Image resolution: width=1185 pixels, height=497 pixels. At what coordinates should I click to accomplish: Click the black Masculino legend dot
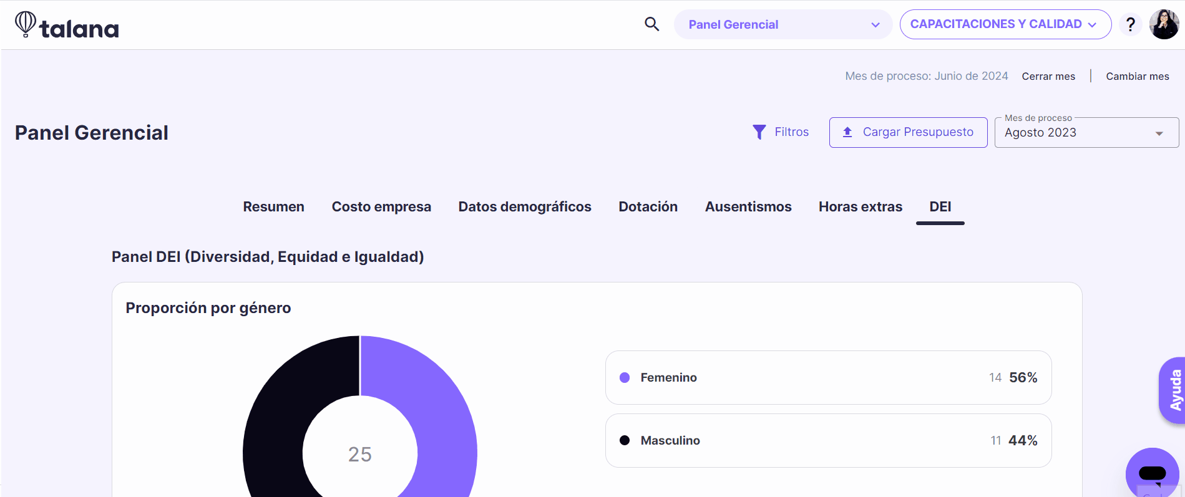625,440
